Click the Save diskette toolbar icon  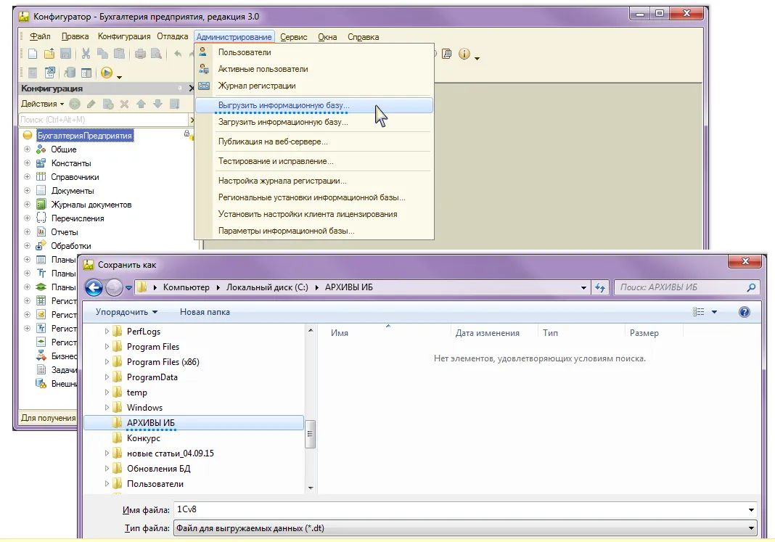[x=66, y=54]
